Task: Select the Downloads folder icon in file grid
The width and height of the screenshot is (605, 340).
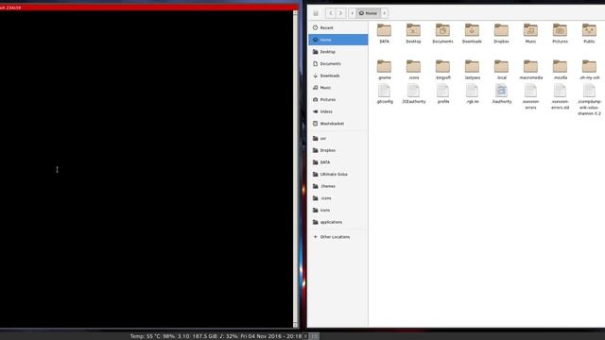Action: [x=472, y=30]
